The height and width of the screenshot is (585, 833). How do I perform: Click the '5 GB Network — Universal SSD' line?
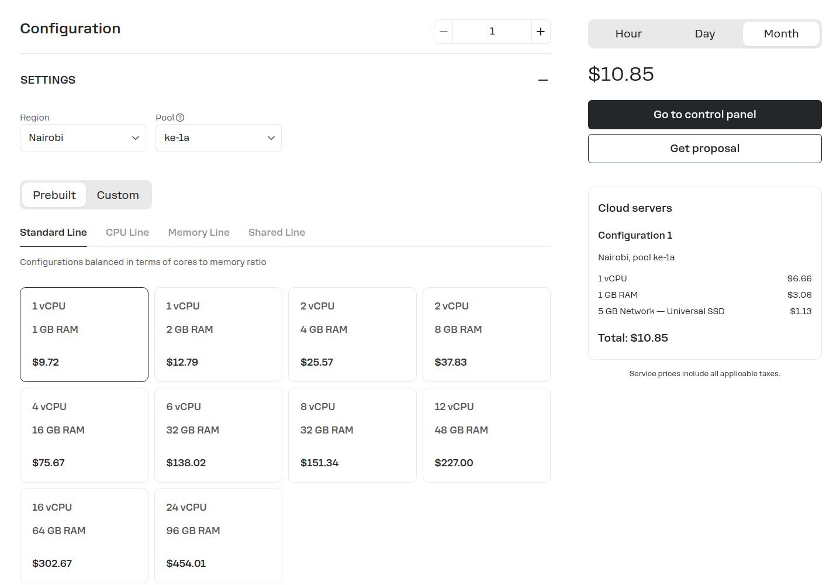pos(661,311)
